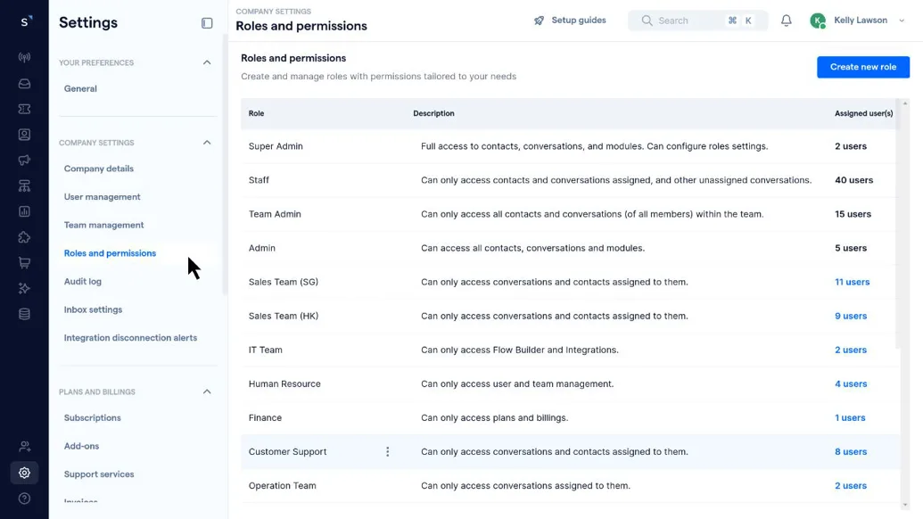
Task: Click the roles table vertical scrollbar
Action: click(905, 304)
